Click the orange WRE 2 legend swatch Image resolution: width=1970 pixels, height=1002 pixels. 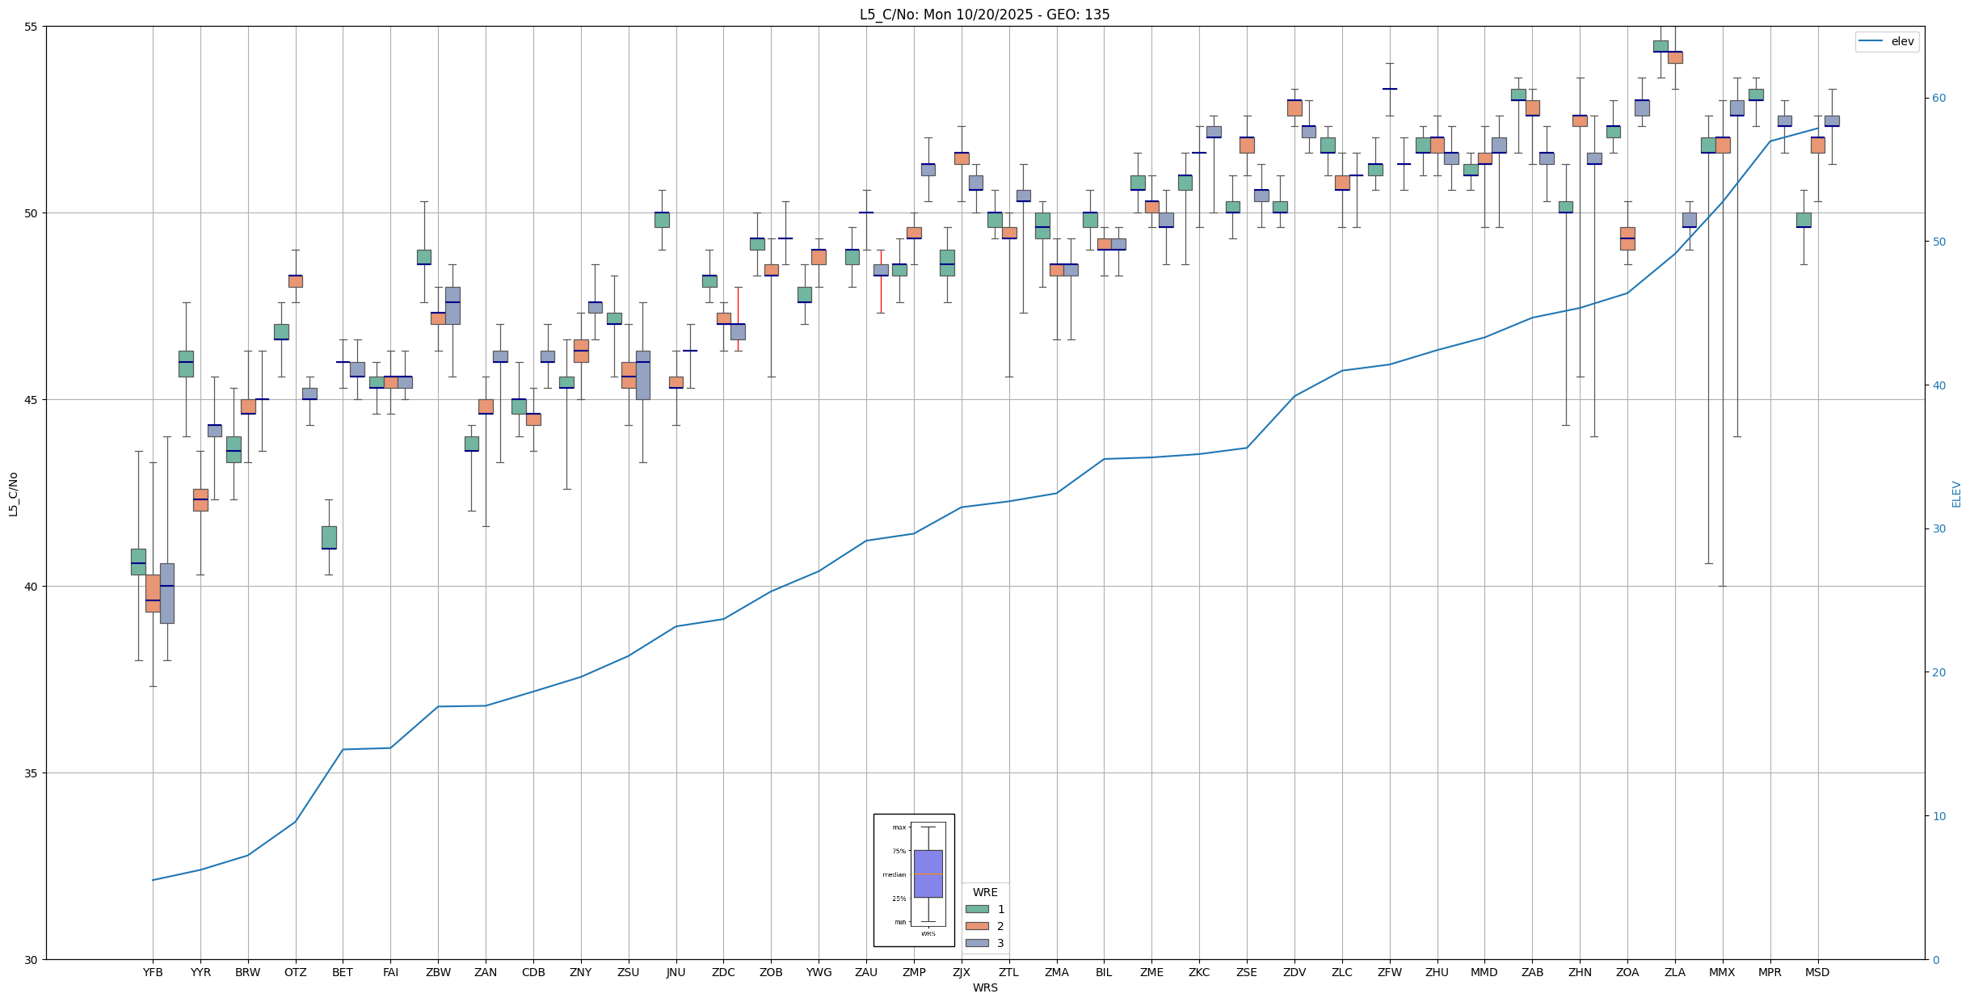pos(977,926)
